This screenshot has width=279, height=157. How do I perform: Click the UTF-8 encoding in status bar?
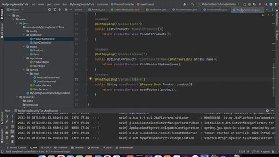tap(255, 152)
